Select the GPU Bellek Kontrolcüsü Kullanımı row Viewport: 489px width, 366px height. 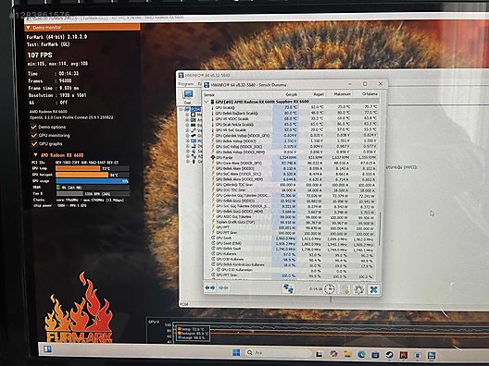pos(295,265)
